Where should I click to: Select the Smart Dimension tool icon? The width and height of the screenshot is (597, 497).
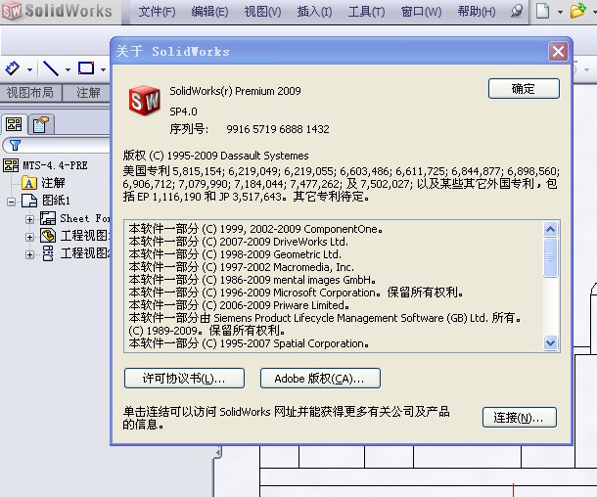coord(13,68)
